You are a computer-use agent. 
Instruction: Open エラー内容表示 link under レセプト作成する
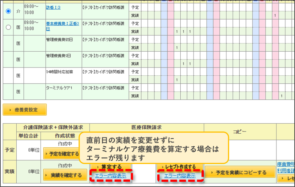[180, 176]
